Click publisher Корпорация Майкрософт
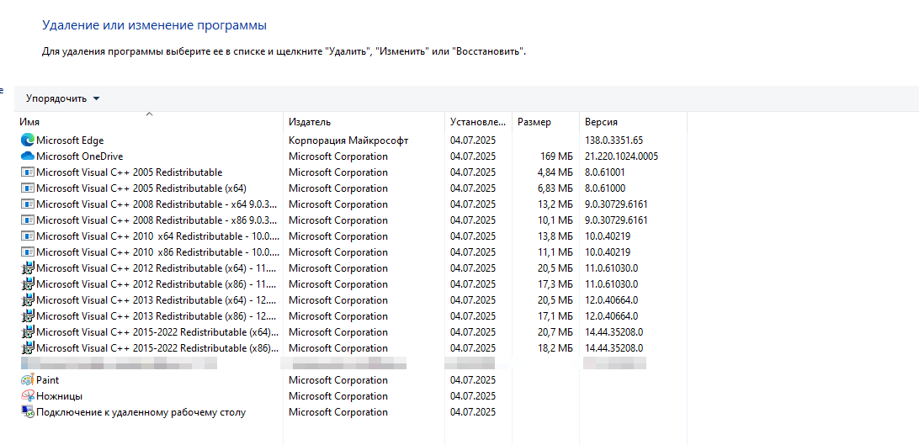 (348, 140)
